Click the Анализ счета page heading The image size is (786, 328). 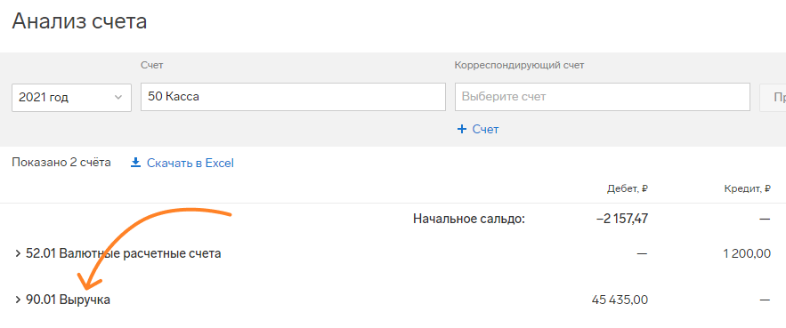click(79, 21)
